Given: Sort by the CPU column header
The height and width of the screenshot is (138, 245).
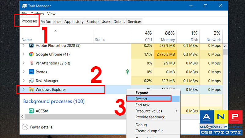Looking at the screenshot, I should [x=148, y=40].
